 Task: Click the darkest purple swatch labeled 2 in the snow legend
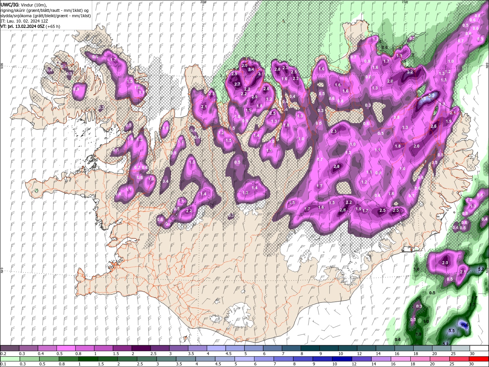click(141, 348)
